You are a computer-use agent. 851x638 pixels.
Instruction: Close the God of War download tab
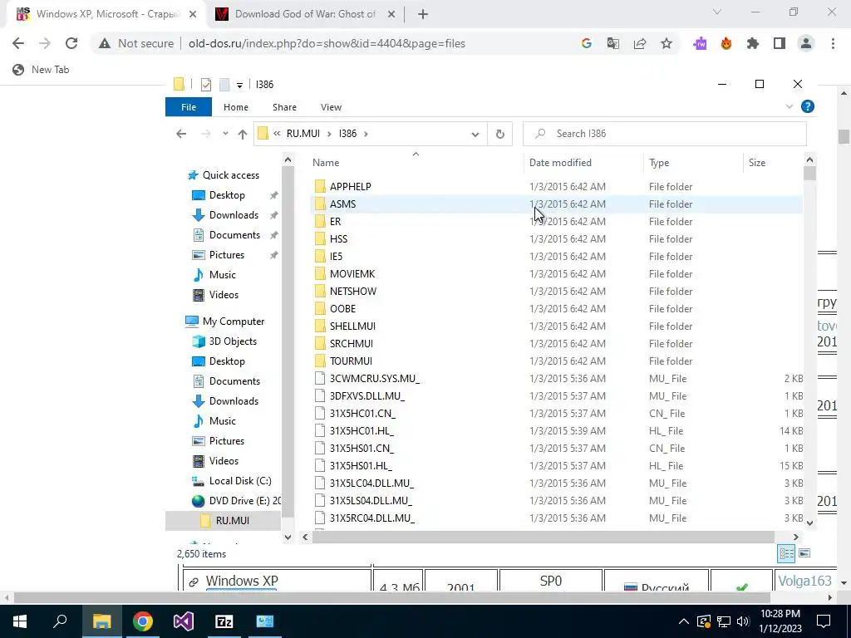point(391,14)
